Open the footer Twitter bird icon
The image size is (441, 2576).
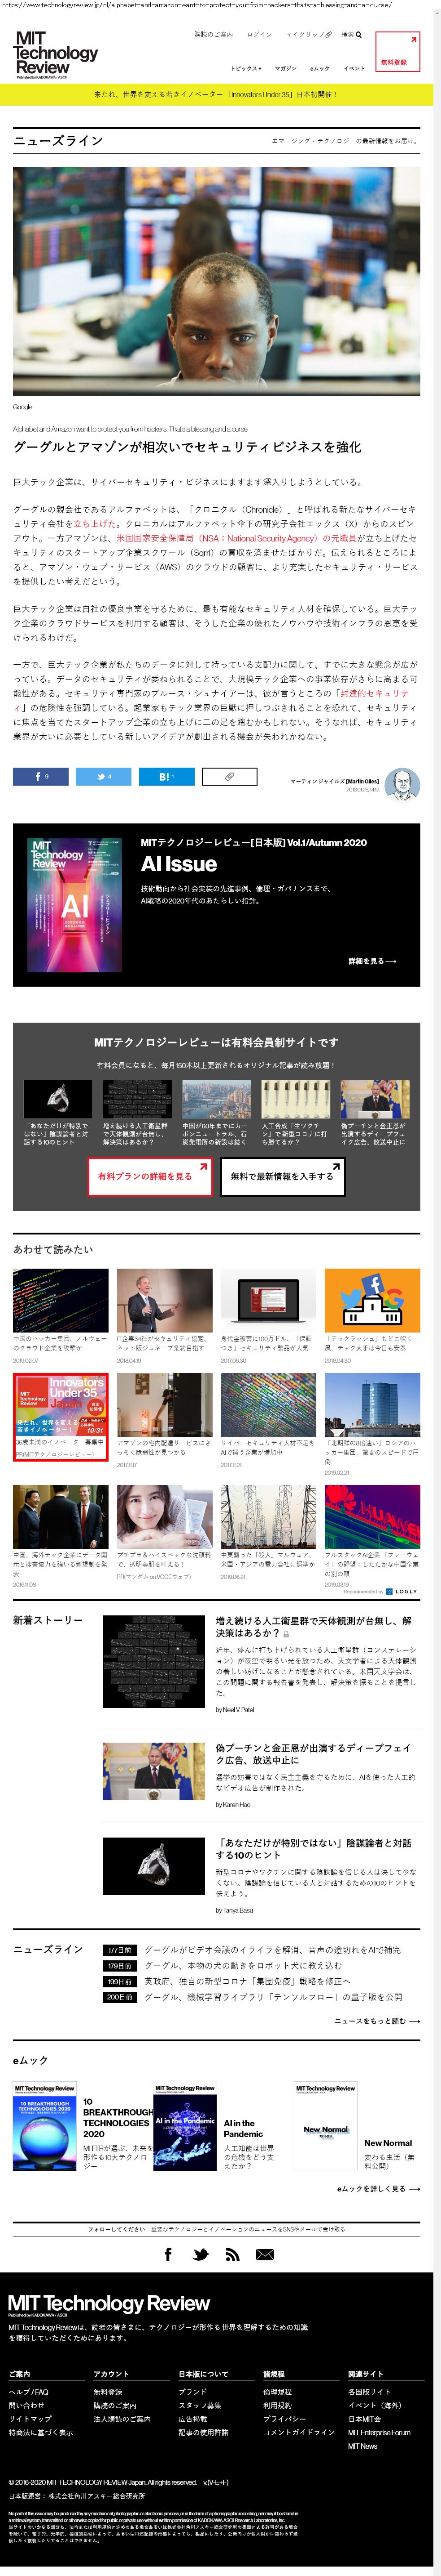(x=201, y=2255)
